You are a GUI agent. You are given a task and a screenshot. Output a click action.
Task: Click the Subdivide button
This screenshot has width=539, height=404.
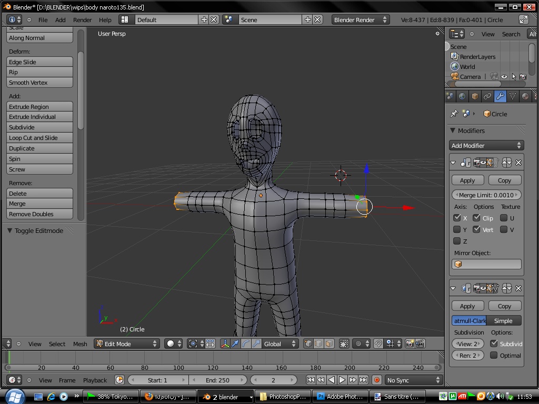(x=39, y=127)
